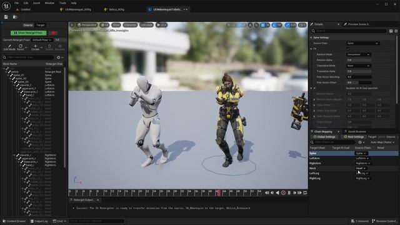The width and height of the screenshot is (400, 225).
Task: Open the Asset menu
Action: 36,3
